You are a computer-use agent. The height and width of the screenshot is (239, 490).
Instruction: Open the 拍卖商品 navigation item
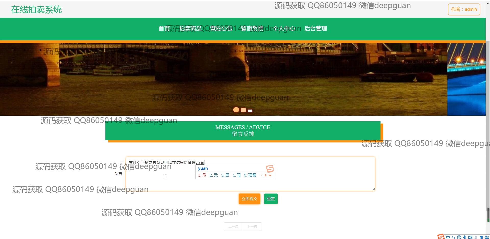click(190, 29)
